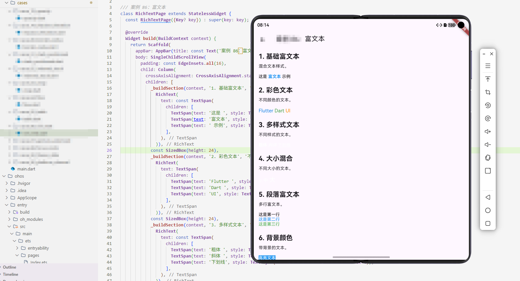The image size is (520, 281).
Task: Collapse the ets folder
Action: [x=14, y=241]
